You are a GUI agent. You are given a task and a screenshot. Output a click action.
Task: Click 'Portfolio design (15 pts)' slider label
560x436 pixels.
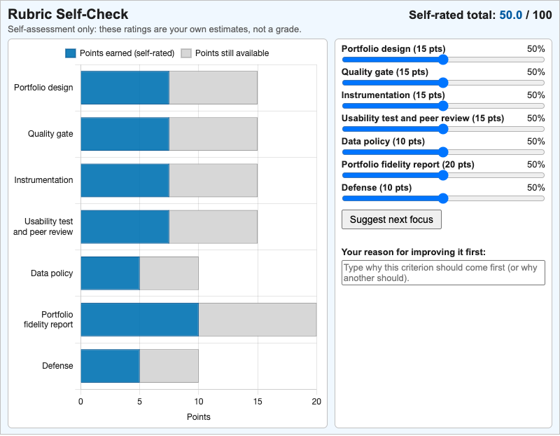[x=393, y=49]
